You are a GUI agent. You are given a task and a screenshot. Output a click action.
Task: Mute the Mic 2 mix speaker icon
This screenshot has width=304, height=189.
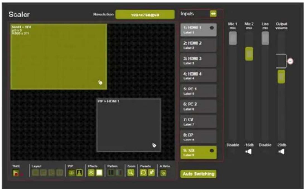coord(248,151)
